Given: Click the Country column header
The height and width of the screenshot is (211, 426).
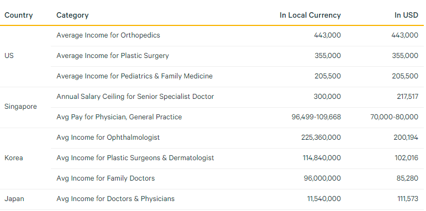Looking at the screenshot, I should pos(18,15).
